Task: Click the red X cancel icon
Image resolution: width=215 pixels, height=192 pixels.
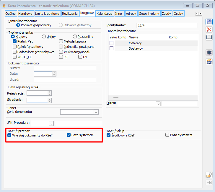Action: point(209,30)
